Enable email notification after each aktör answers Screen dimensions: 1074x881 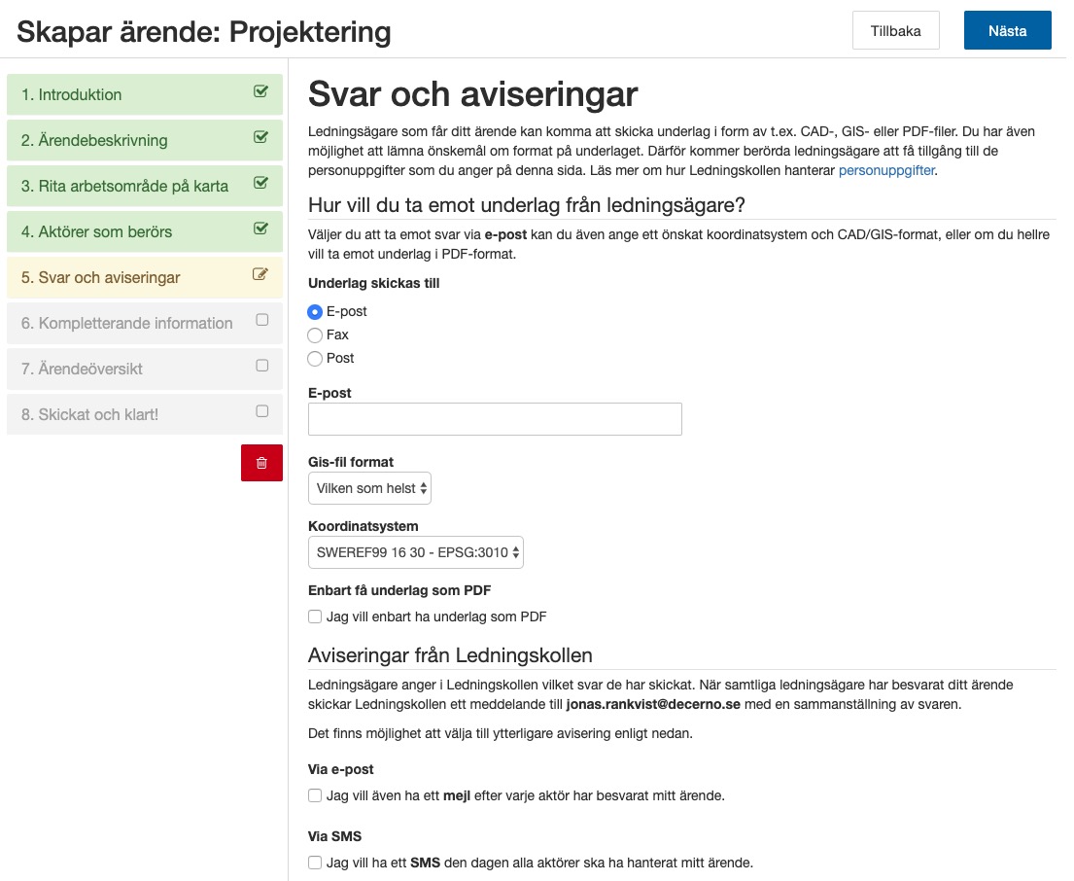tap(314, 795)
